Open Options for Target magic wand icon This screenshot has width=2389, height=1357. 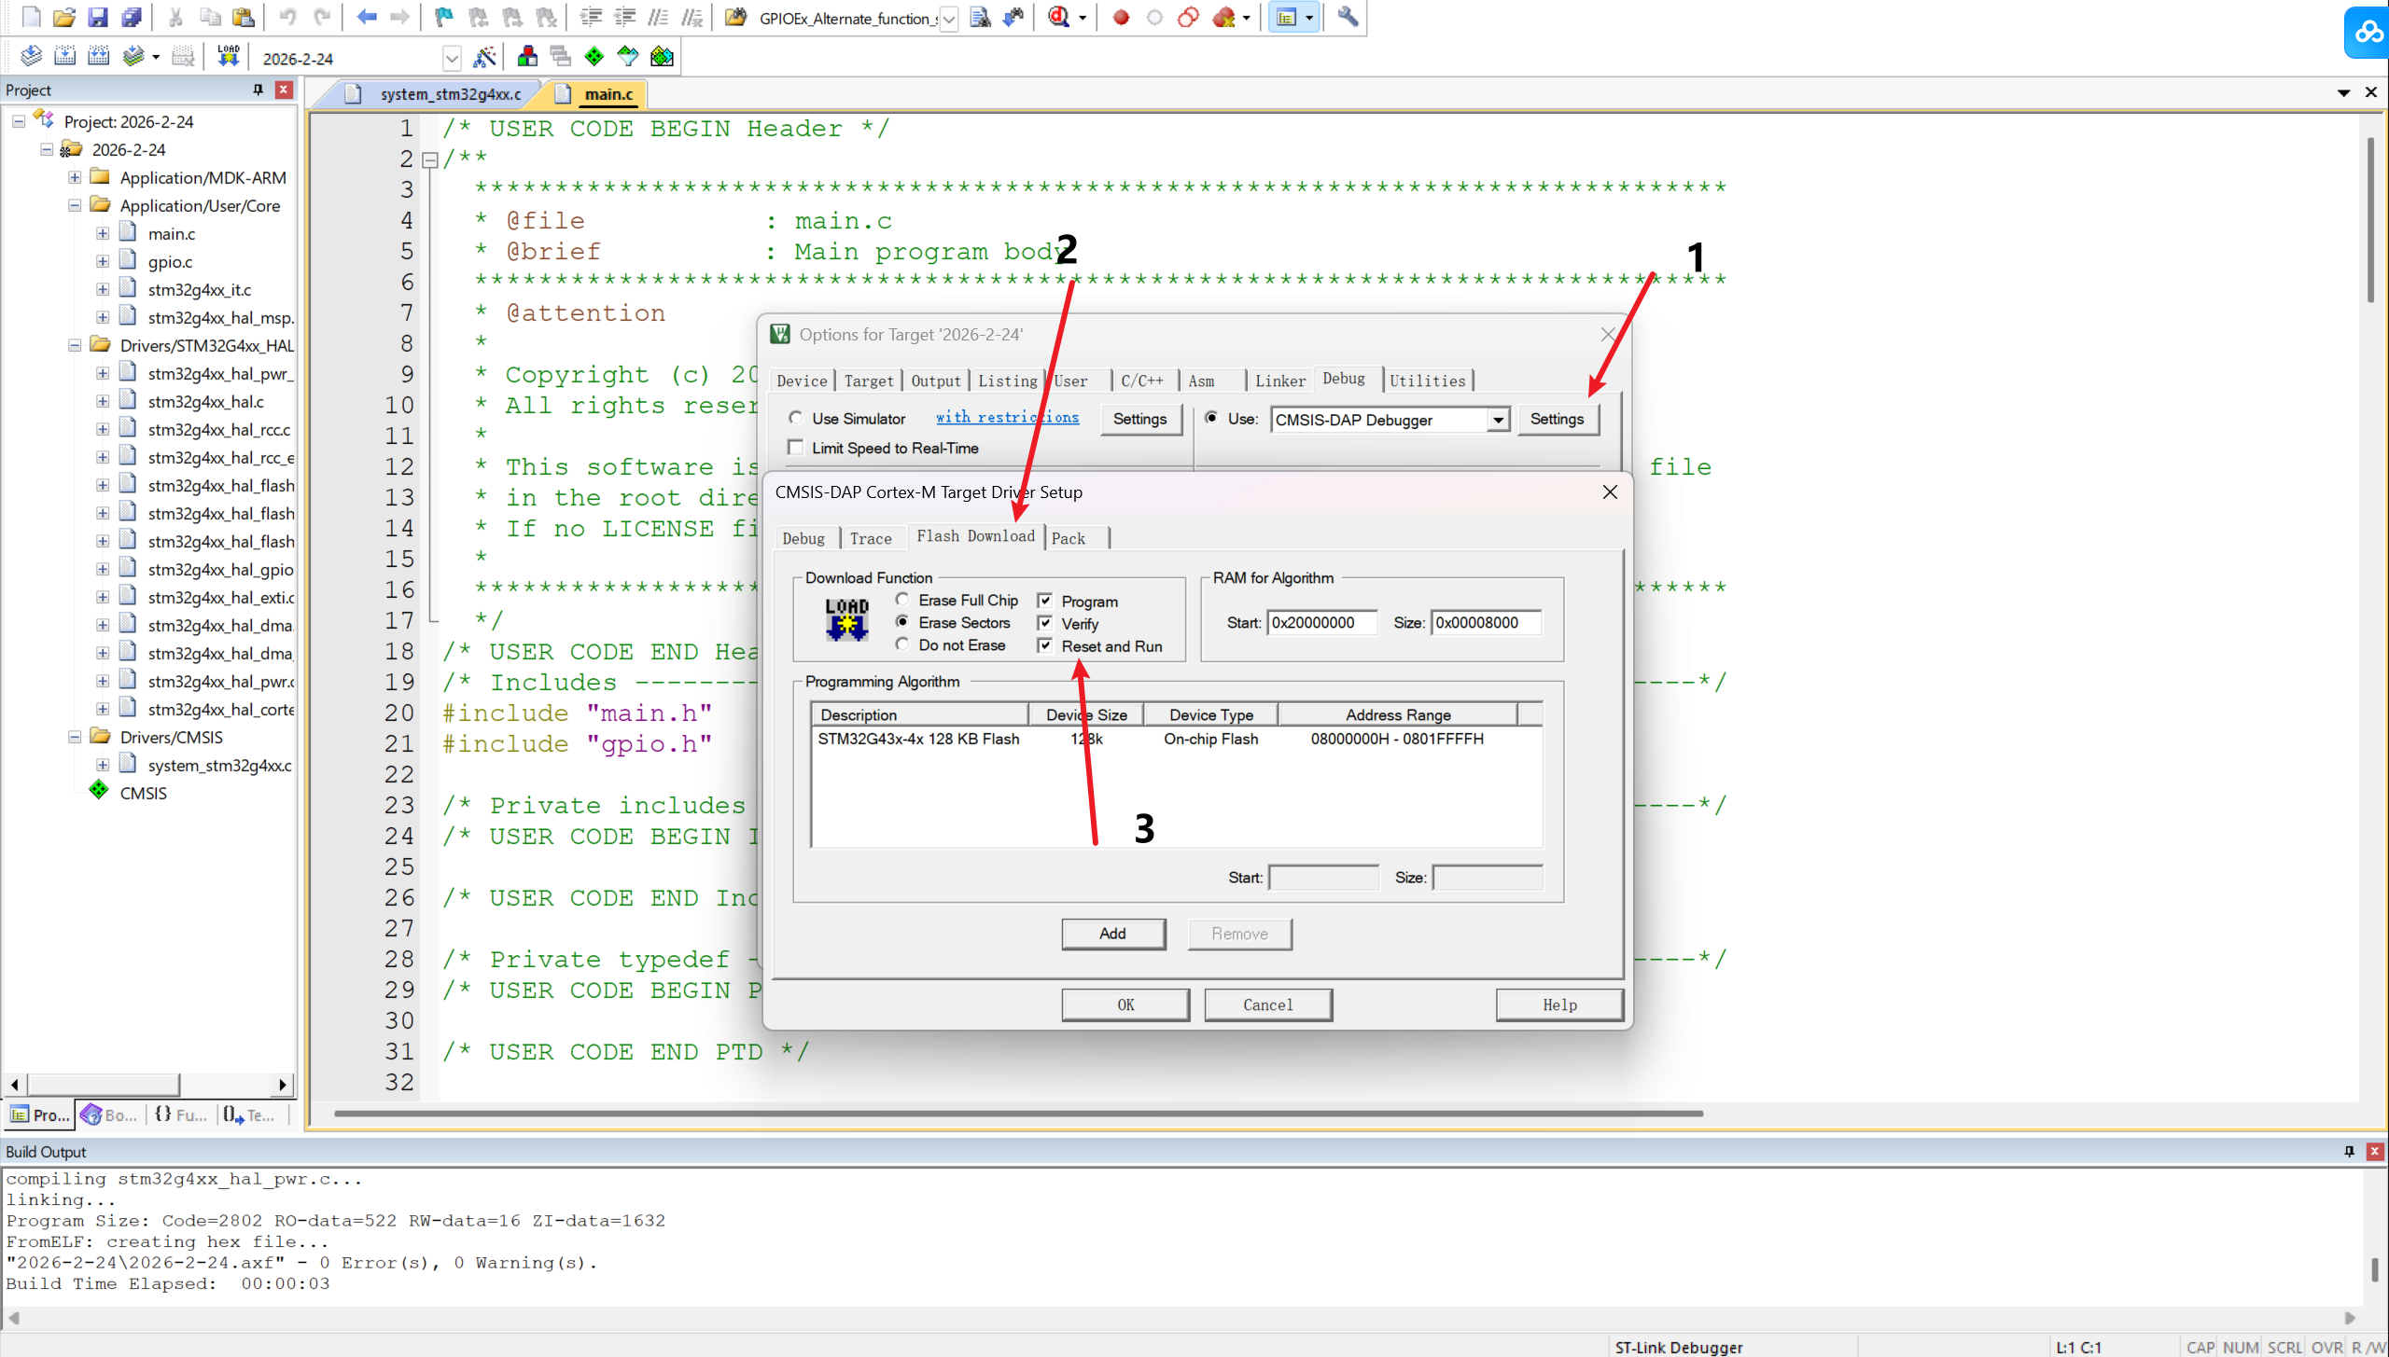[x=484, y=57]
